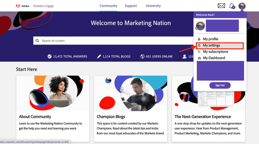This screenshot has width=259, height=144.
Task: Open The Next-Generation Experience card title
Action: [203, 116]
